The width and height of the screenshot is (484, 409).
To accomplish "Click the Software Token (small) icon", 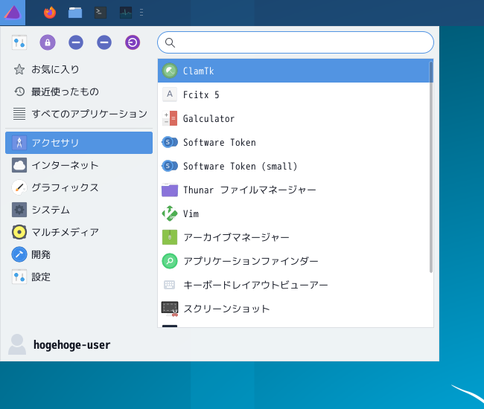I will (170, 166).
